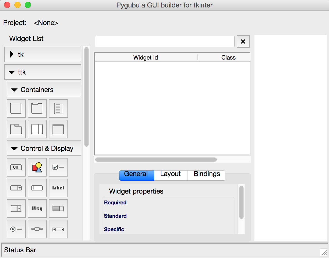The width and height of the screenshot is (329, 258).
Task: Click the window resize grip in the corner
Action: pos(324,252)
